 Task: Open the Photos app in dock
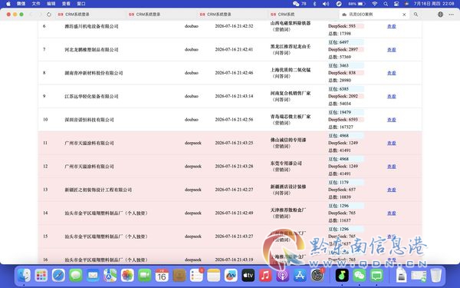point(127,276)
